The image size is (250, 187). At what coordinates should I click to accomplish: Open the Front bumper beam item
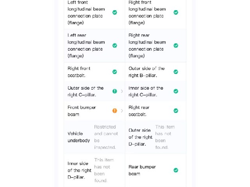pos(95,111)
